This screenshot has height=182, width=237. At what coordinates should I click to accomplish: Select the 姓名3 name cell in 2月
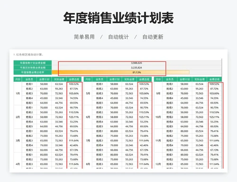(29, 117)
